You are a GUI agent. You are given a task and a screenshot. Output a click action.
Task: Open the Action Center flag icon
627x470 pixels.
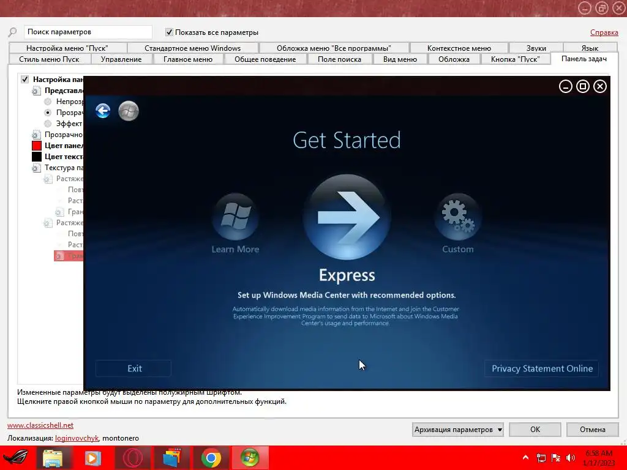[556, 458]
